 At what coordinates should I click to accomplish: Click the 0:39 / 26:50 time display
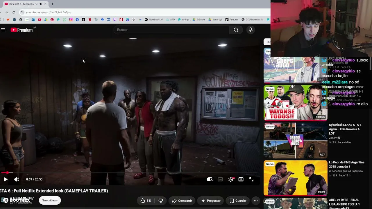click(x=34, y=179)
